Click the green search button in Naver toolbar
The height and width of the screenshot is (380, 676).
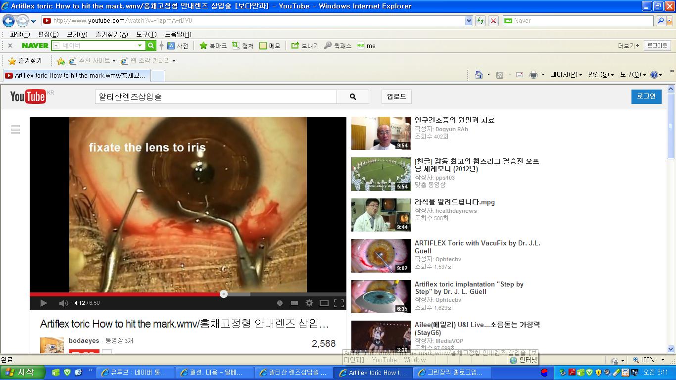151,46
